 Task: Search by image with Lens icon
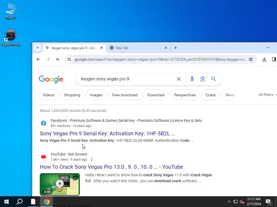[x=203, y=79]
